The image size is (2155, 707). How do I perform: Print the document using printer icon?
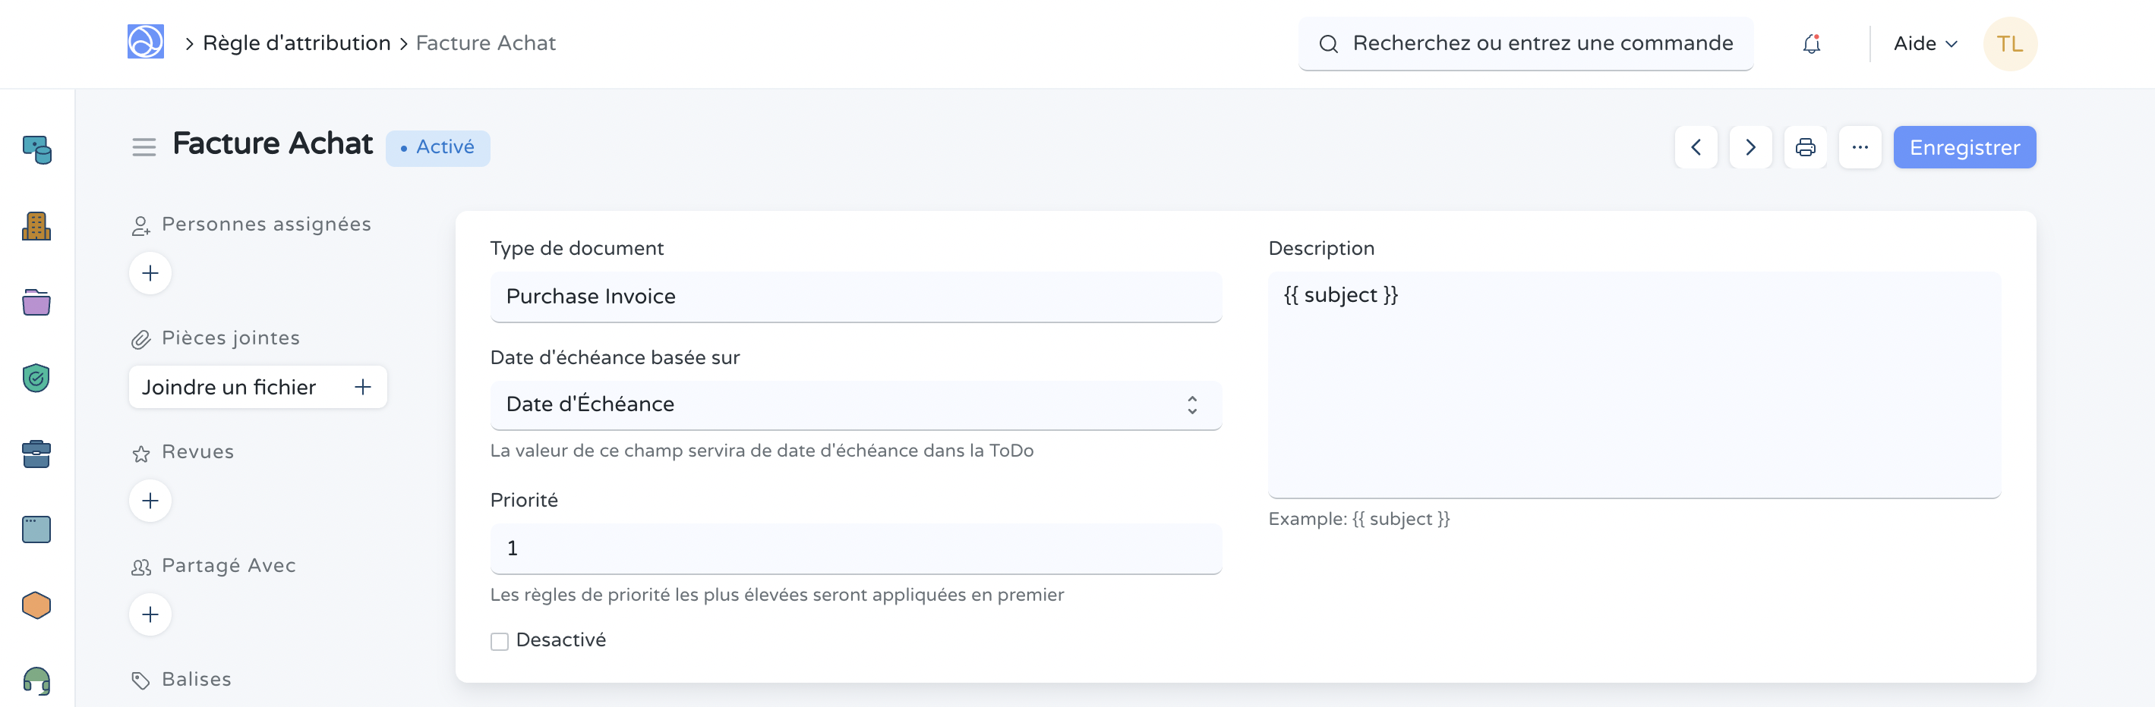pyautogui.click(x=1805, y=148)
